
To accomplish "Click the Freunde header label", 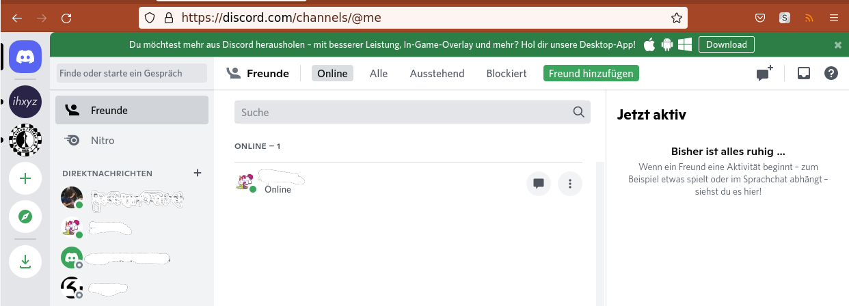I will point(268,73).
